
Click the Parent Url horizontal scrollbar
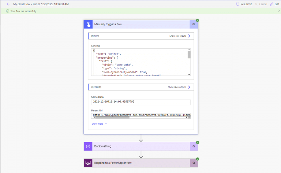tap(112, 118)
